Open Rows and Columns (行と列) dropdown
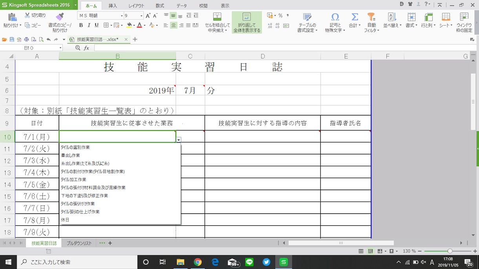This screenshot has height=269, width=479. tap(428, 20)
